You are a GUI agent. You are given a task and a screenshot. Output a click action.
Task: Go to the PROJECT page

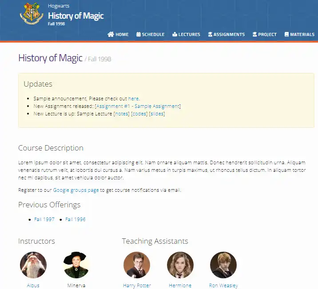click(x=265, y=34)
